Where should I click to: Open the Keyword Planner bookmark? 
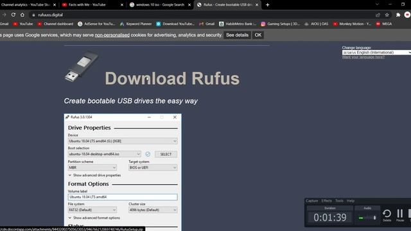136,24
